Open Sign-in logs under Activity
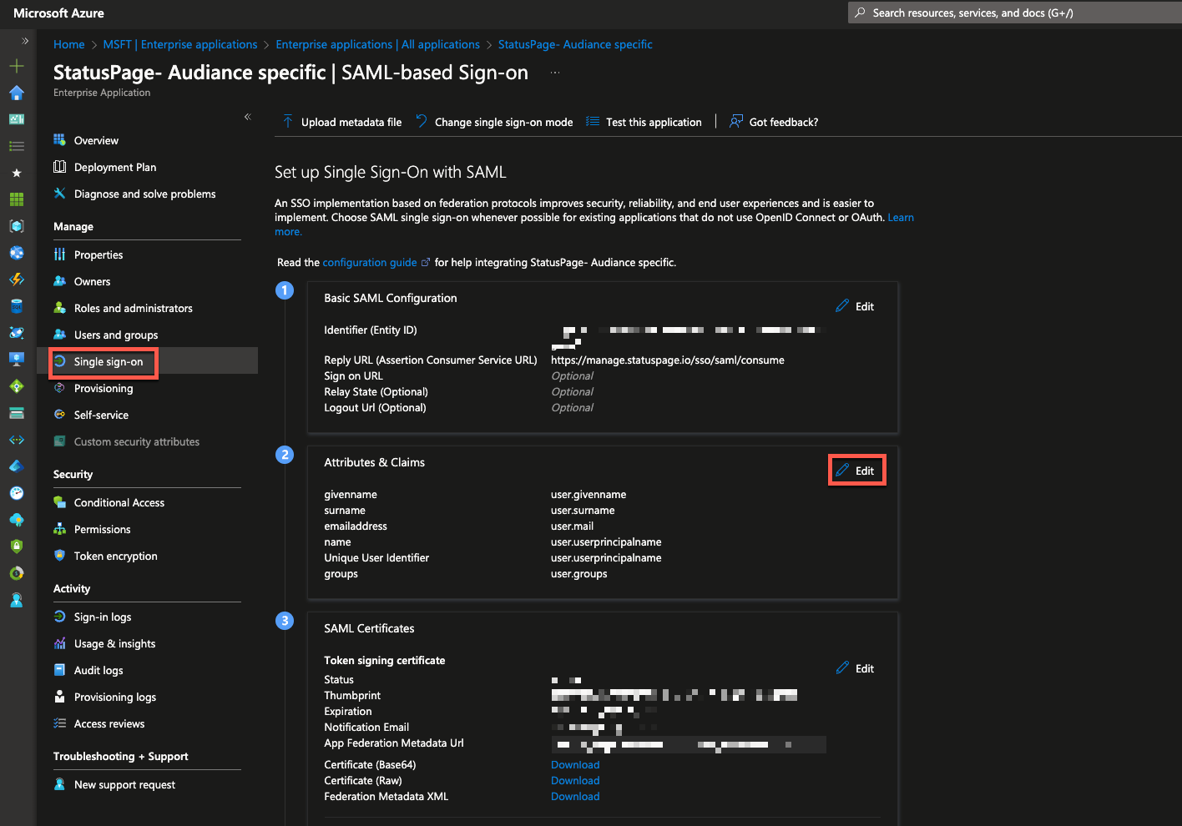The width and height of the screenshot is (1182, 826). 100,617
